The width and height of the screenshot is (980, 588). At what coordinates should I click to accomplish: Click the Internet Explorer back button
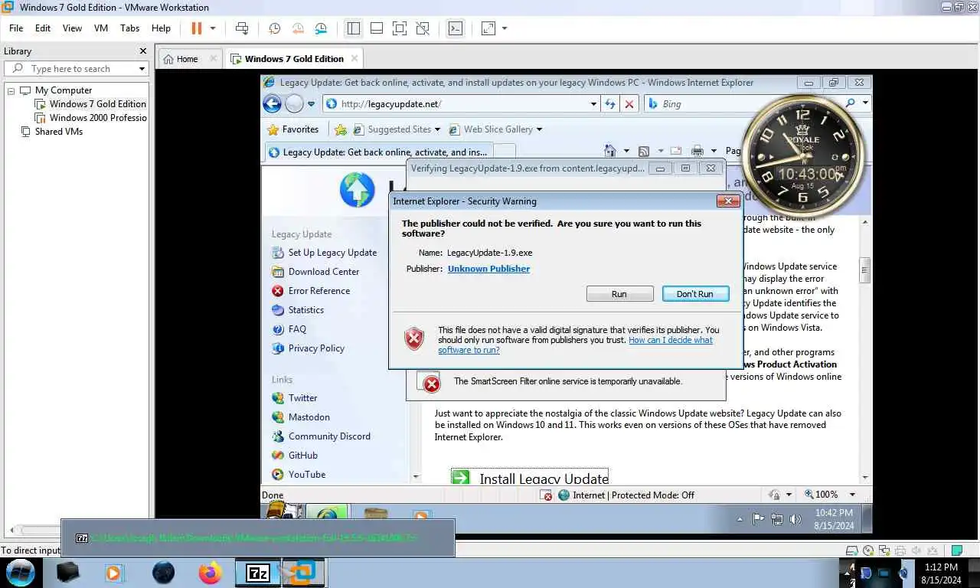coord(272,103)
